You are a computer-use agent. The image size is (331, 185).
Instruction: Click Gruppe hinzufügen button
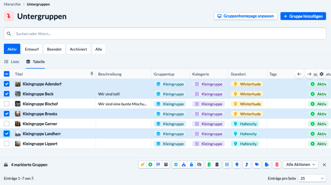pos(303,16)
